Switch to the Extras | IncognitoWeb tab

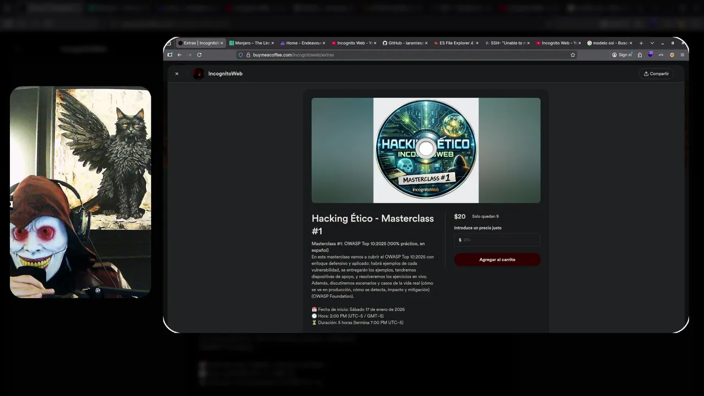point(200,43)
